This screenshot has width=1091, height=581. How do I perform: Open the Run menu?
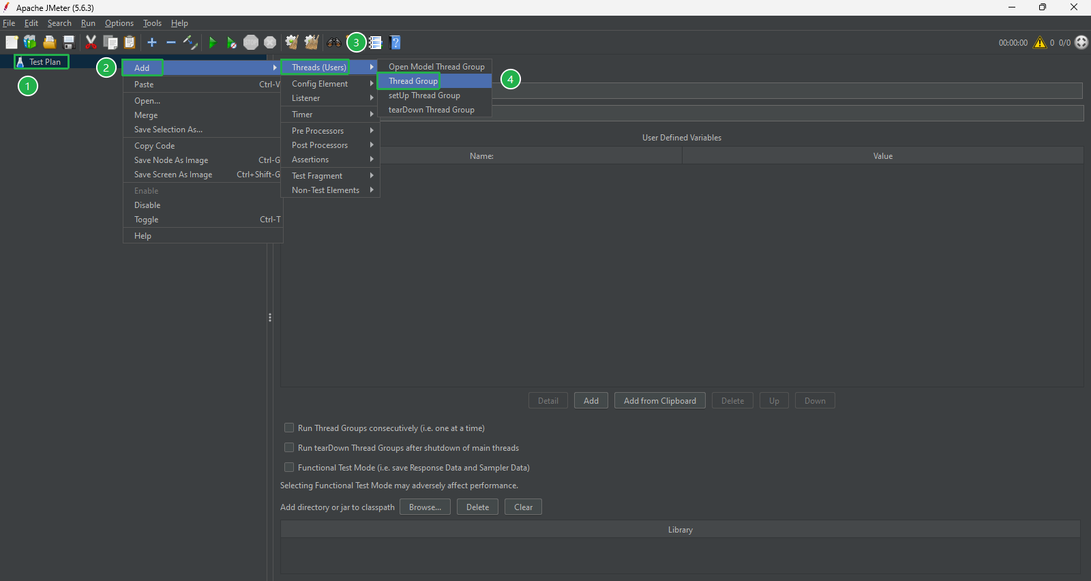pyautogui.click(x=88, y=23)
